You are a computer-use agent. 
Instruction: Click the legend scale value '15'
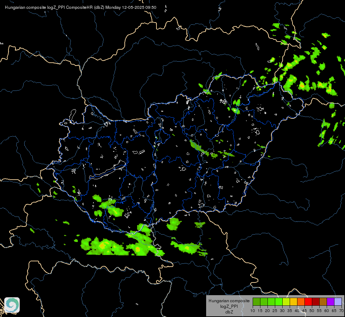pyautogui.click(x=260, y=311)
